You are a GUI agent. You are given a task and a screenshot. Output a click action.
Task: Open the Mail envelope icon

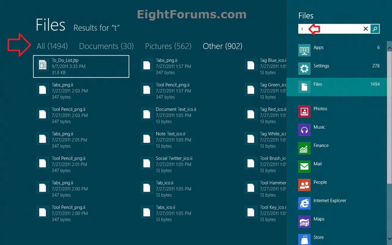[304, 167]
